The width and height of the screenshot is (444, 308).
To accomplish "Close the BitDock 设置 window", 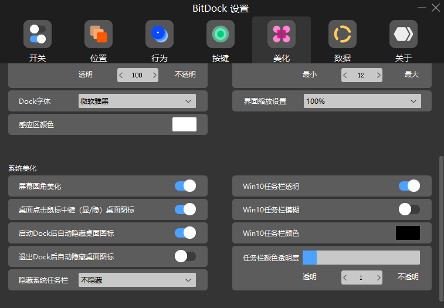I will click(x=436, y=8).
